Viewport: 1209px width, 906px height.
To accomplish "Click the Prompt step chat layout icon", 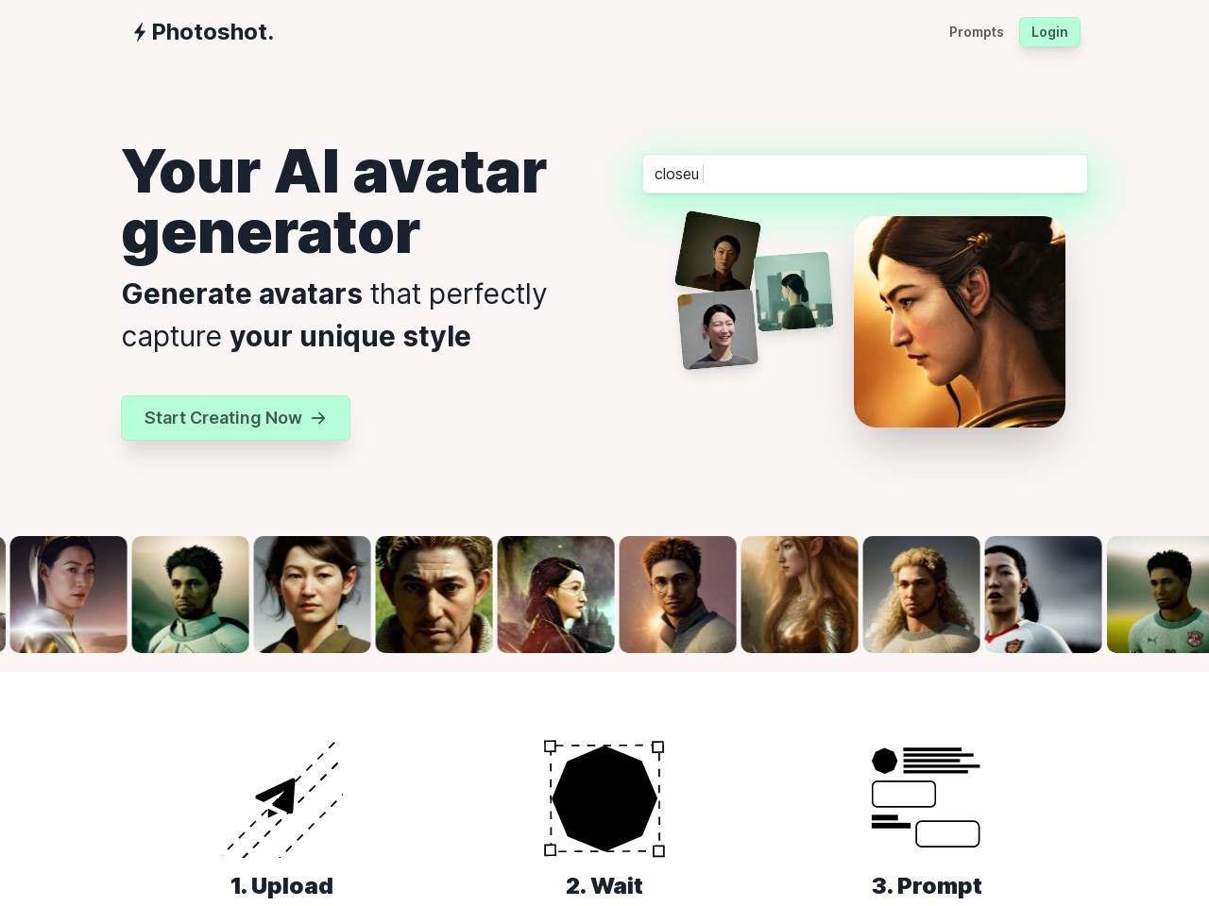I will (x=926, y=797).
